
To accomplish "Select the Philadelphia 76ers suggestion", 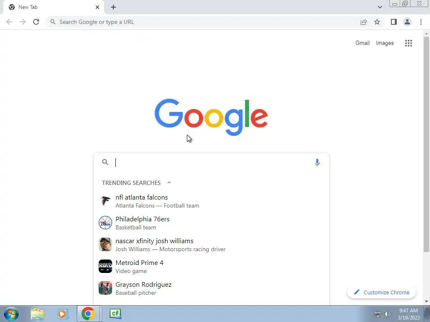I will (211, 223).
